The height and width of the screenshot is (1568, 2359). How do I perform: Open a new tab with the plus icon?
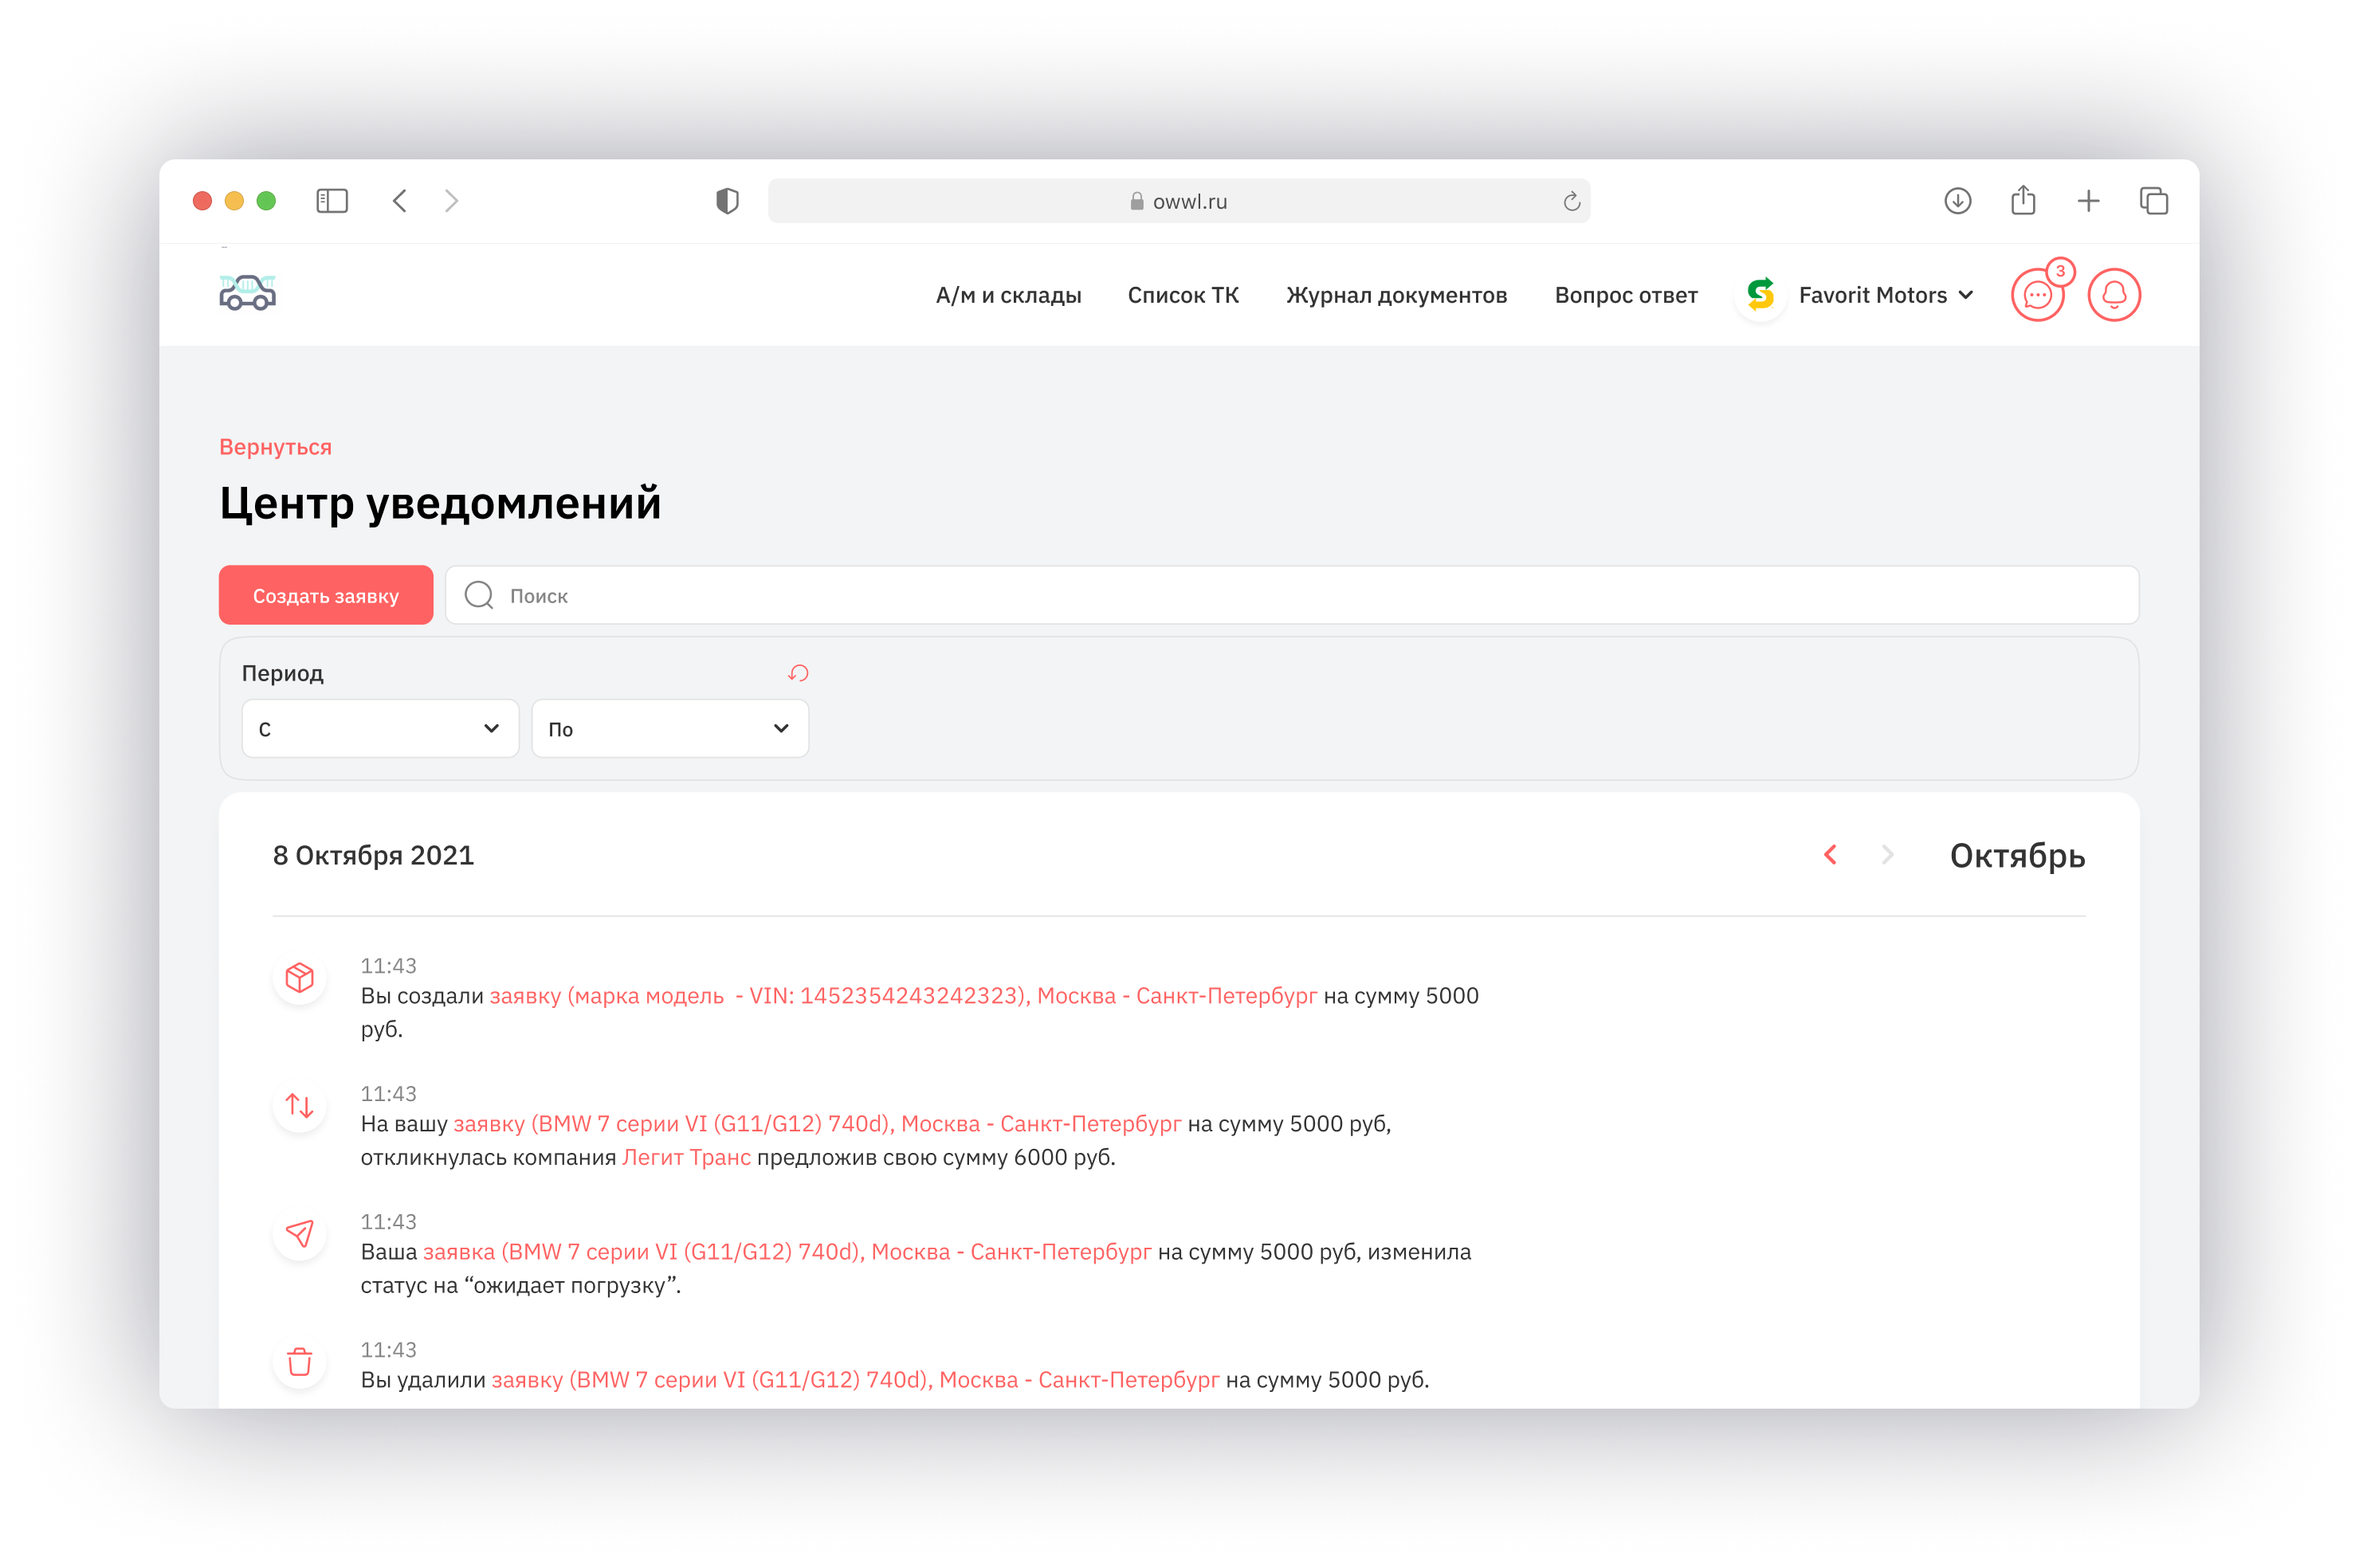(2088, 201)
